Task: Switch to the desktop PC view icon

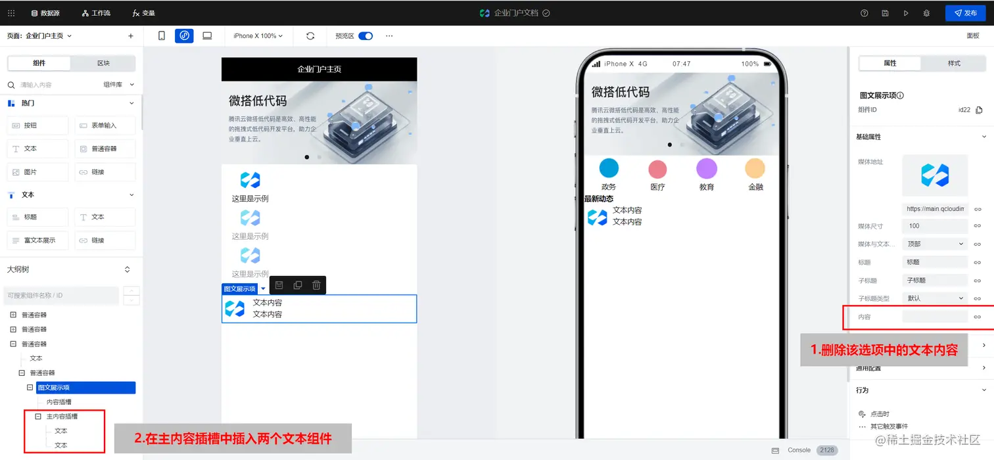Action: click(x=207, y=36)
